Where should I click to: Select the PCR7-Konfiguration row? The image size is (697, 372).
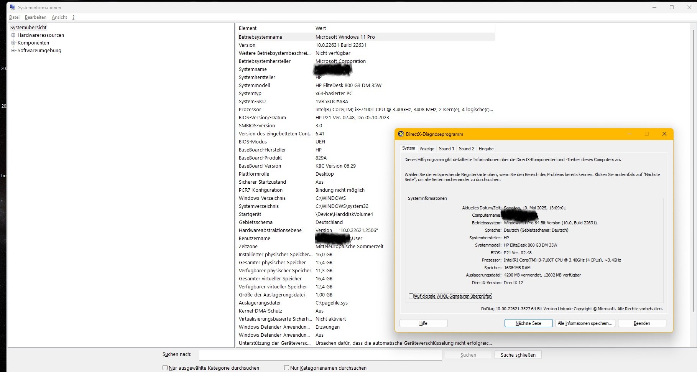[x=316, y=190]
